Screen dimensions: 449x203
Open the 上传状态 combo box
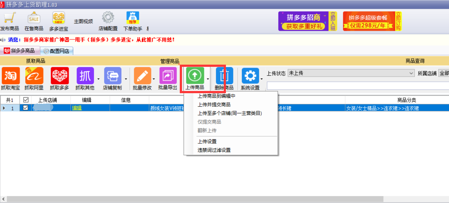click(351, 73)
